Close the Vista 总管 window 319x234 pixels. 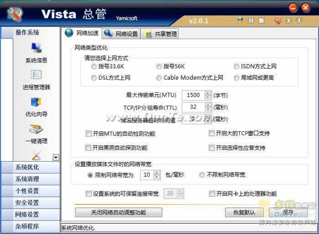point(306,8)
